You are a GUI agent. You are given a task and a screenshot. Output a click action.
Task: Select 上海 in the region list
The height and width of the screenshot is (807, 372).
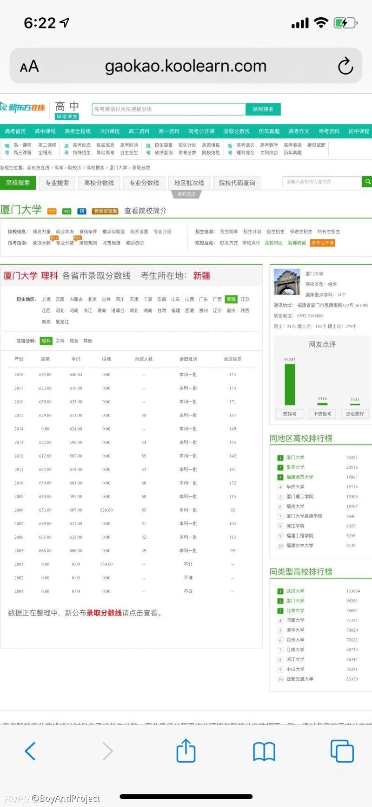[x=46, y=299]
